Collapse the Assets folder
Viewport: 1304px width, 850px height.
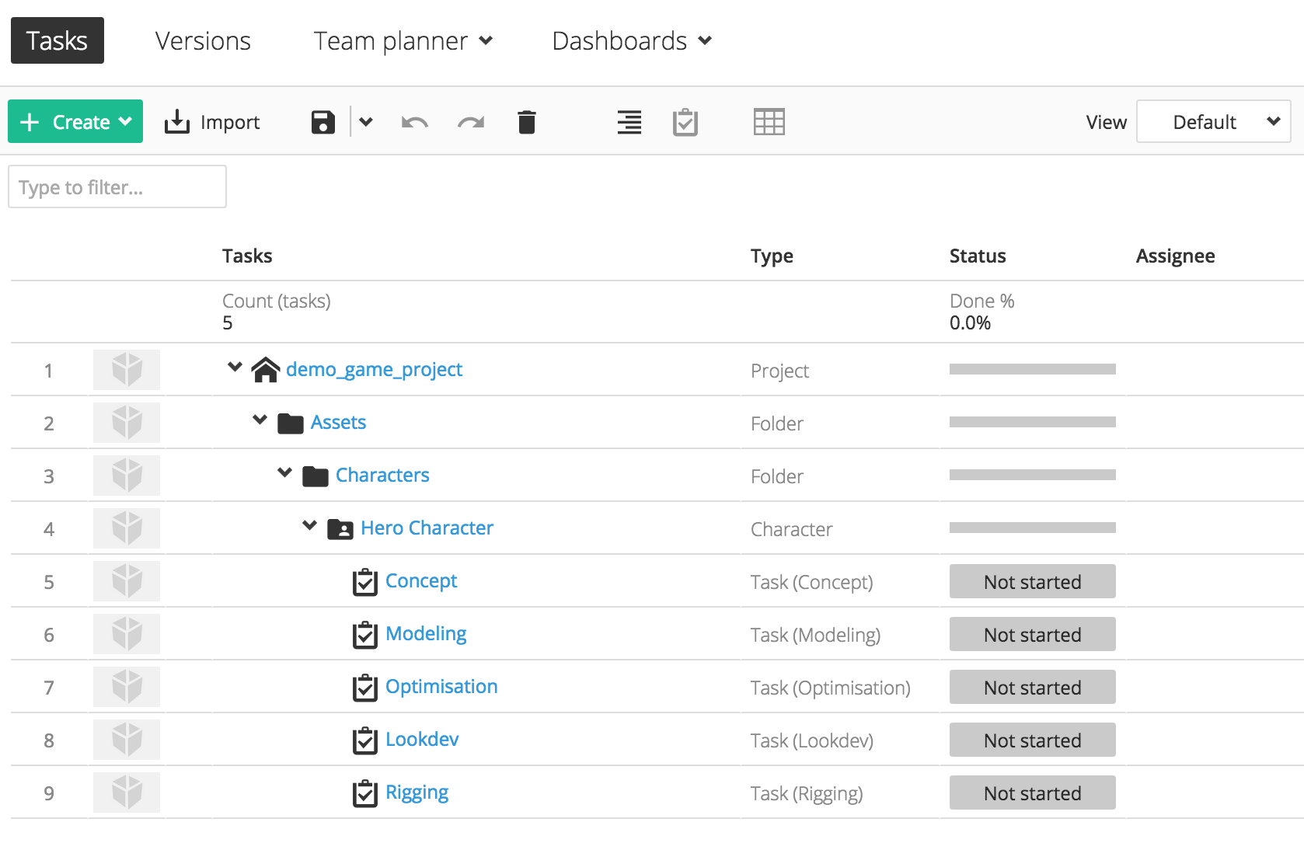click(x=259, y=420)
